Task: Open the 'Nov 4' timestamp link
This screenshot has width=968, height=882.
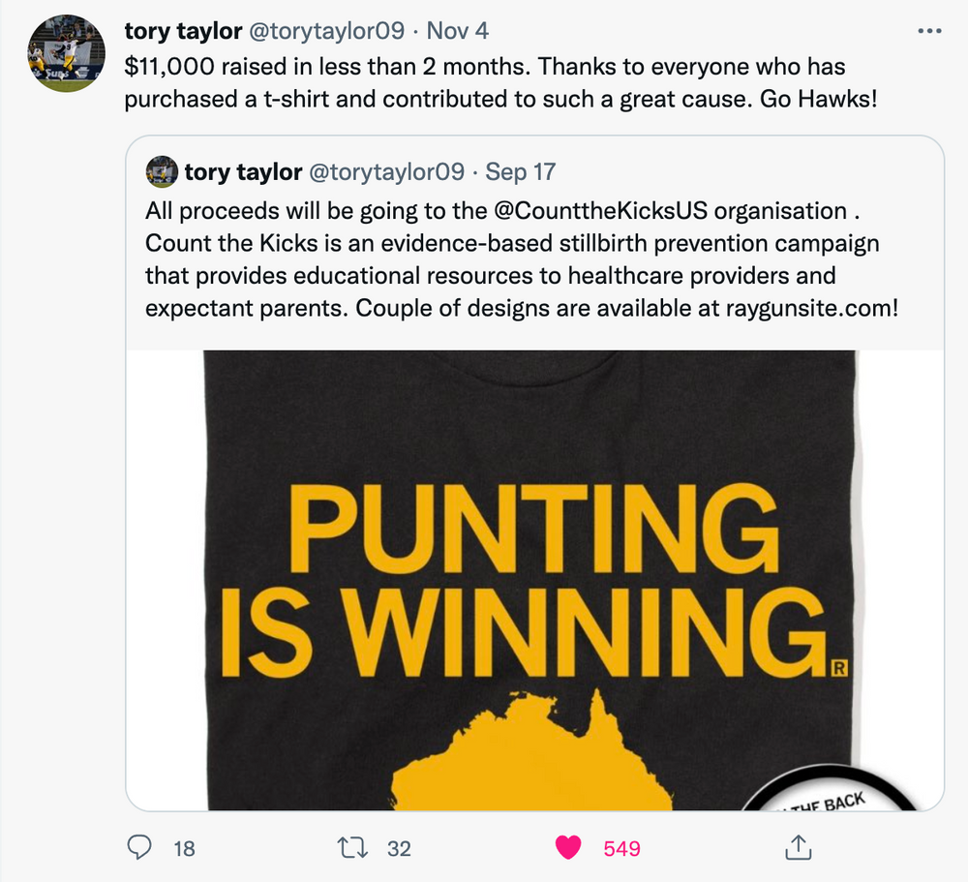Action: coord(458,31)
